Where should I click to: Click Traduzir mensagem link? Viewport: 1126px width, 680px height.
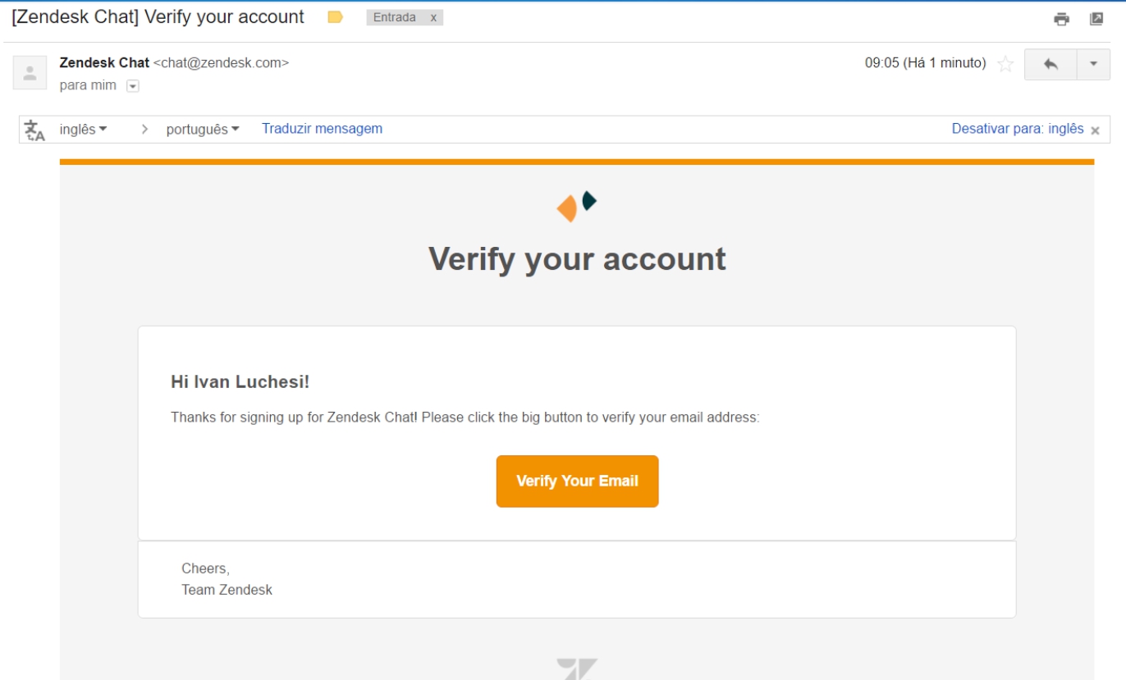click(322, 128)
